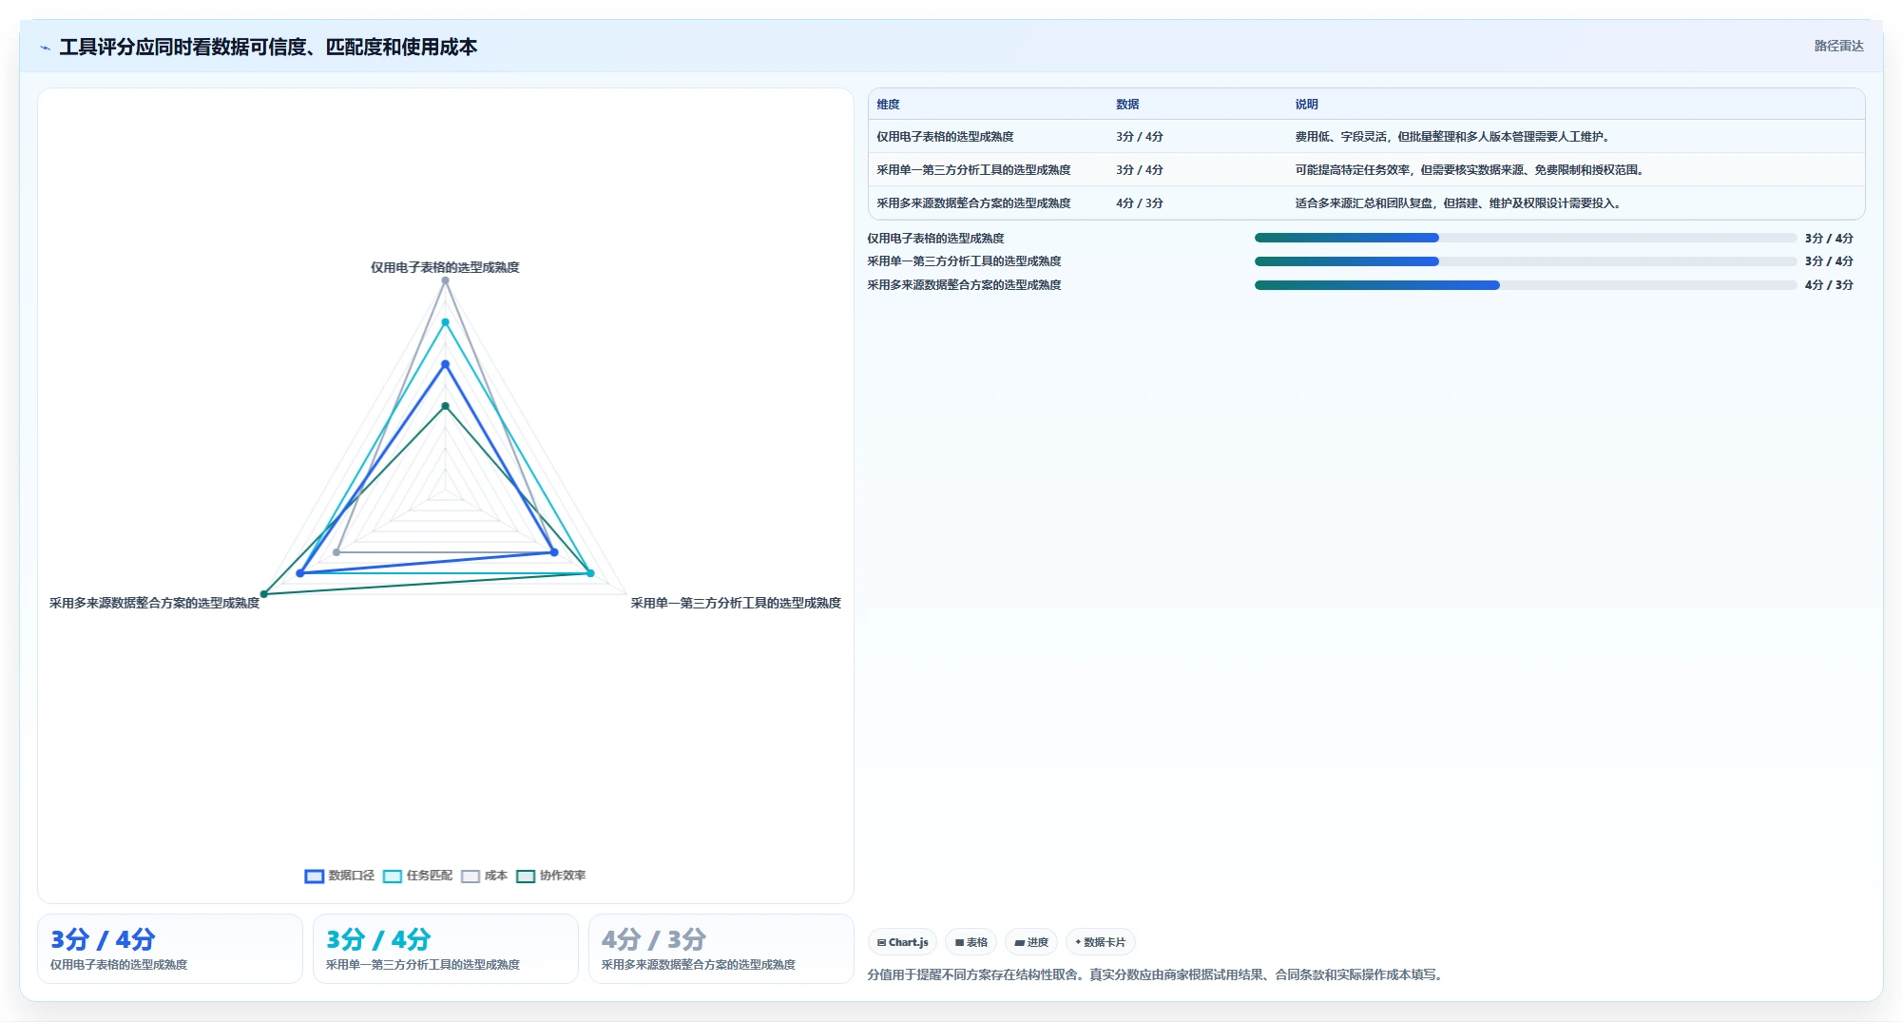Click the header arrow icon beside the title
The width and height of the screenshot is (1903, 1022).
(45, 48)
